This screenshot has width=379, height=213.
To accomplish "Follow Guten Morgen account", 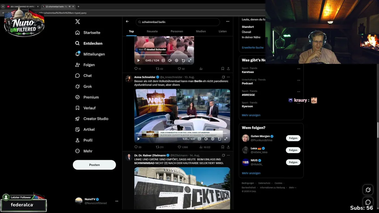I will (x=293, y=138).
